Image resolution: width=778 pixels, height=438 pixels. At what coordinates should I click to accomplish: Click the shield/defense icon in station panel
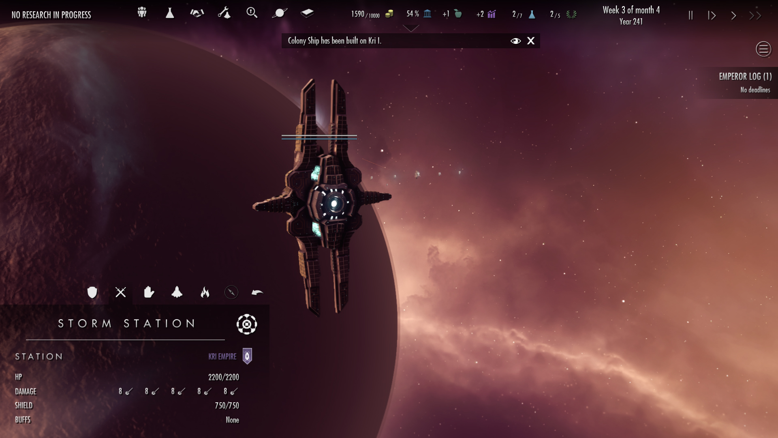point(92,292)
